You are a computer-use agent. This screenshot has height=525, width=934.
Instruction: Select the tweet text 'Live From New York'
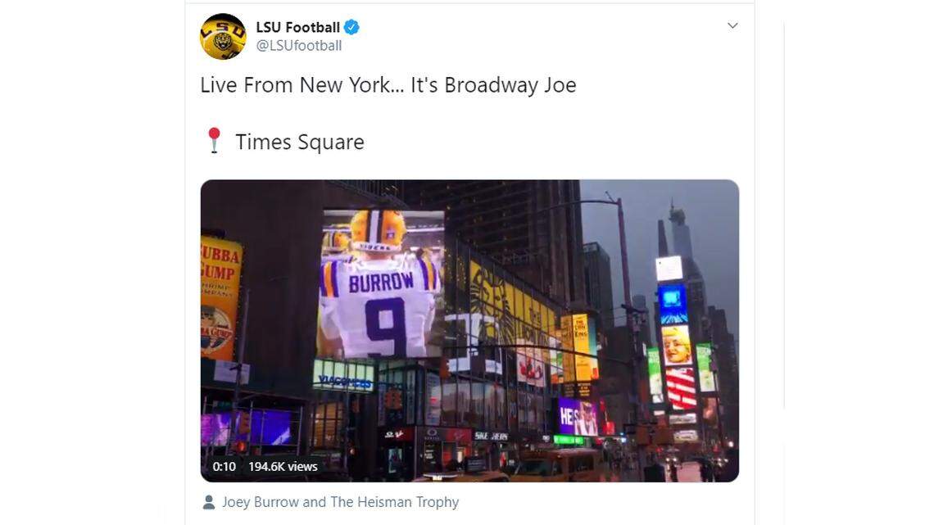(295, 84)
